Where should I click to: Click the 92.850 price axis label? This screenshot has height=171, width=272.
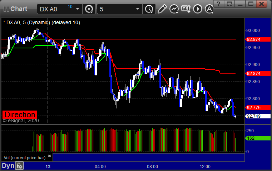(x=253, y=82)
